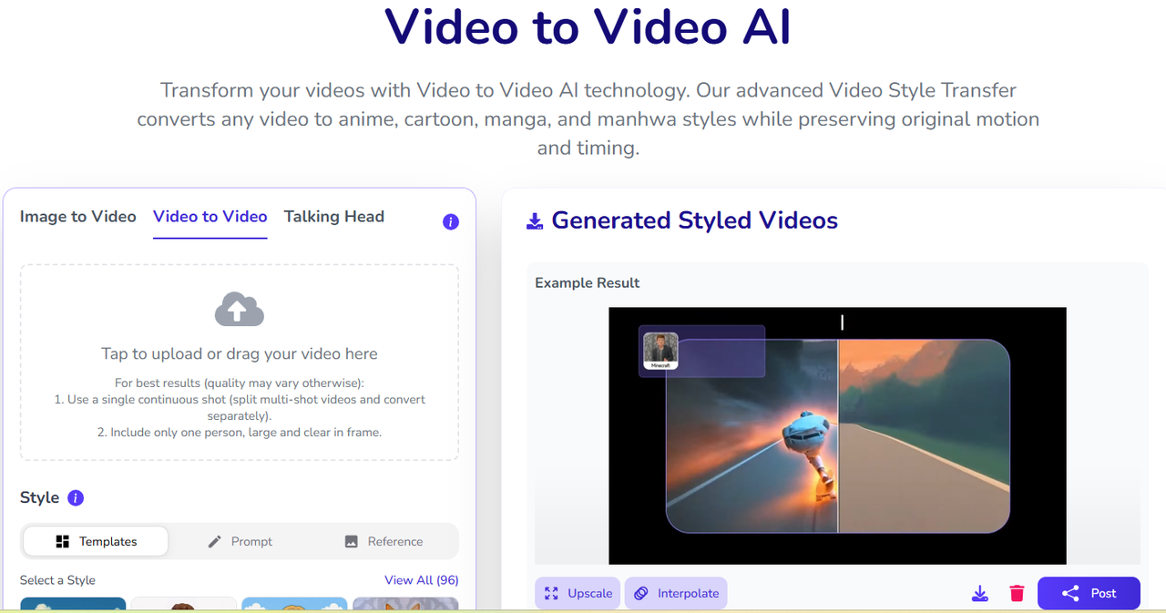The image size is (1166, 613).
Task: Click the info icon next to Style
Action: click(x=77, y=497)
